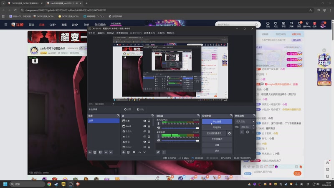Open Steam icon on Windows taskbar
This screenshot has width=334, height=188.
pyautogui.click(x=56, y=184)
